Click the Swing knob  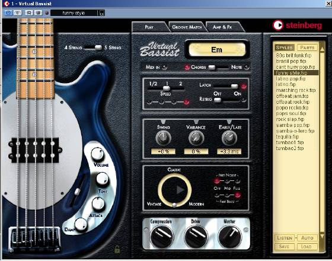click(x=163, y=138)
